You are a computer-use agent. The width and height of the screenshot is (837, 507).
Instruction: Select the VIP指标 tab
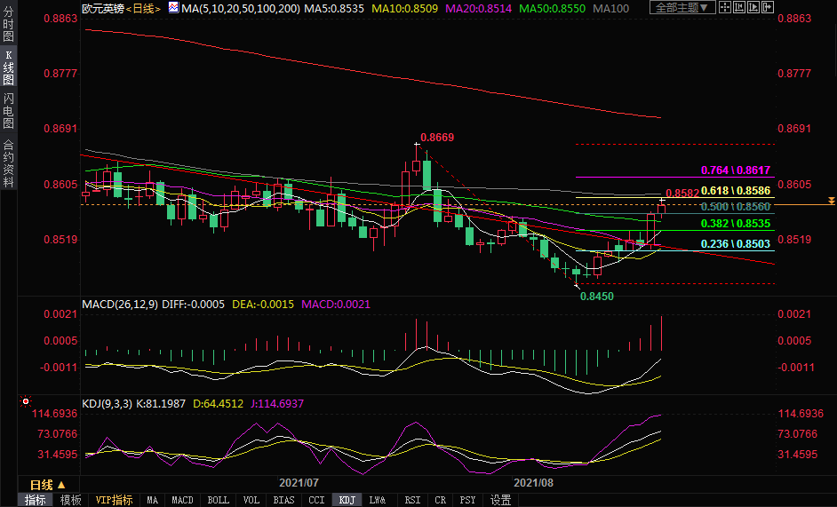(x=114, y=500)
